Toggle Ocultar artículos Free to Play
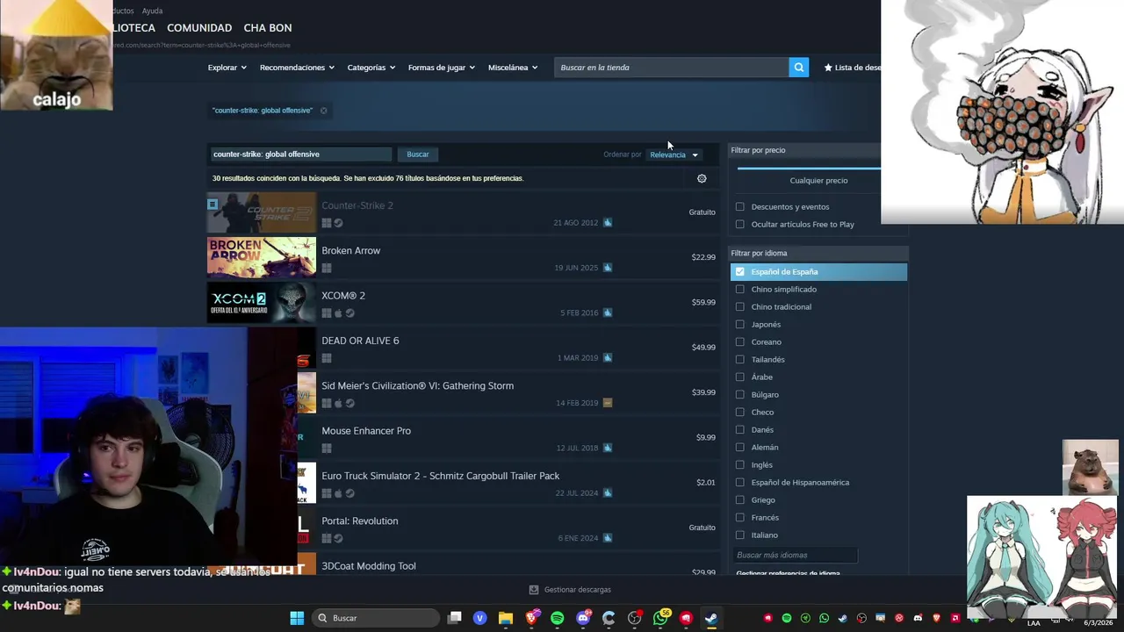This screenshot has width=1124, height=632. (x=739, y=225)
